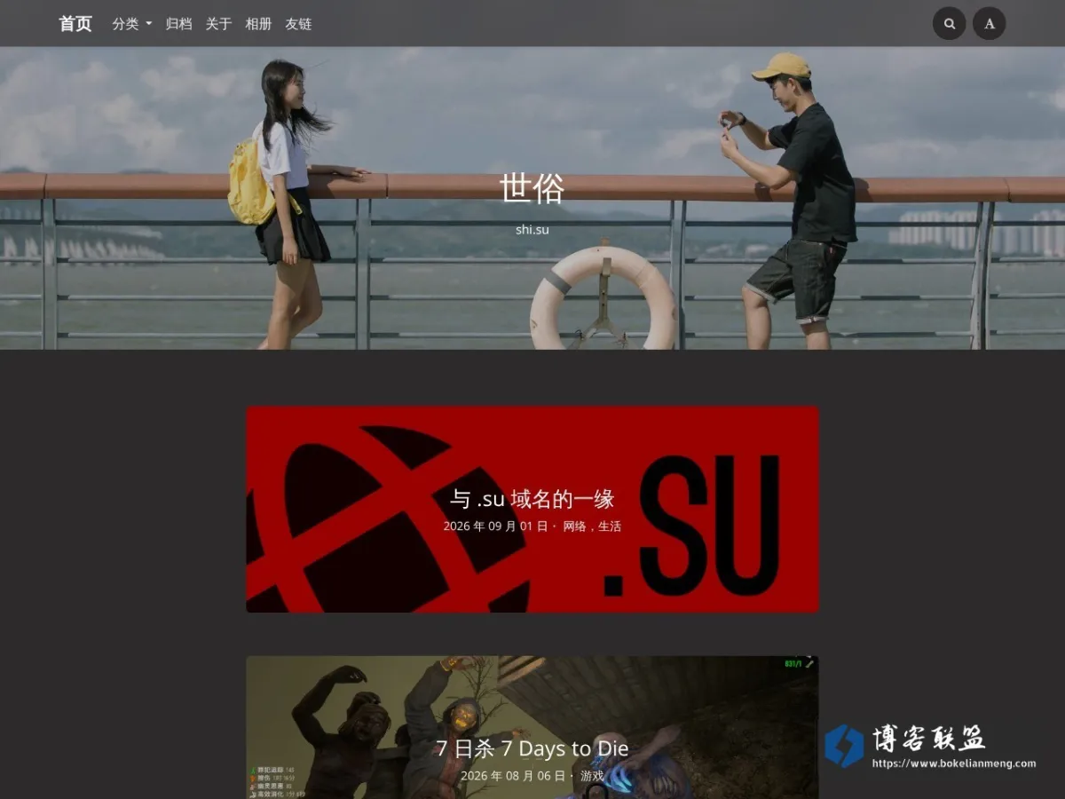Go to 首页 home link

click(75, 24)
